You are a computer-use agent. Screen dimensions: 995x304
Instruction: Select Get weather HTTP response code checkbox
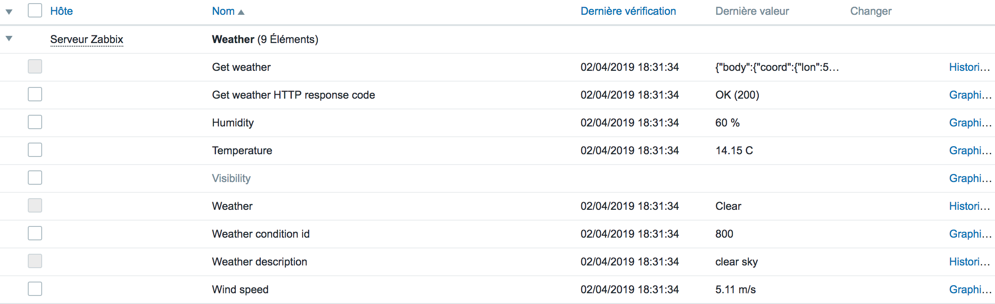pos(35,94)
